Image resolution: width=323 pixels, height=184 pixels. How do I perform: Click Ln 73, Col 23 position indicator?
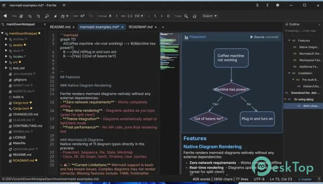pos(281,179)
